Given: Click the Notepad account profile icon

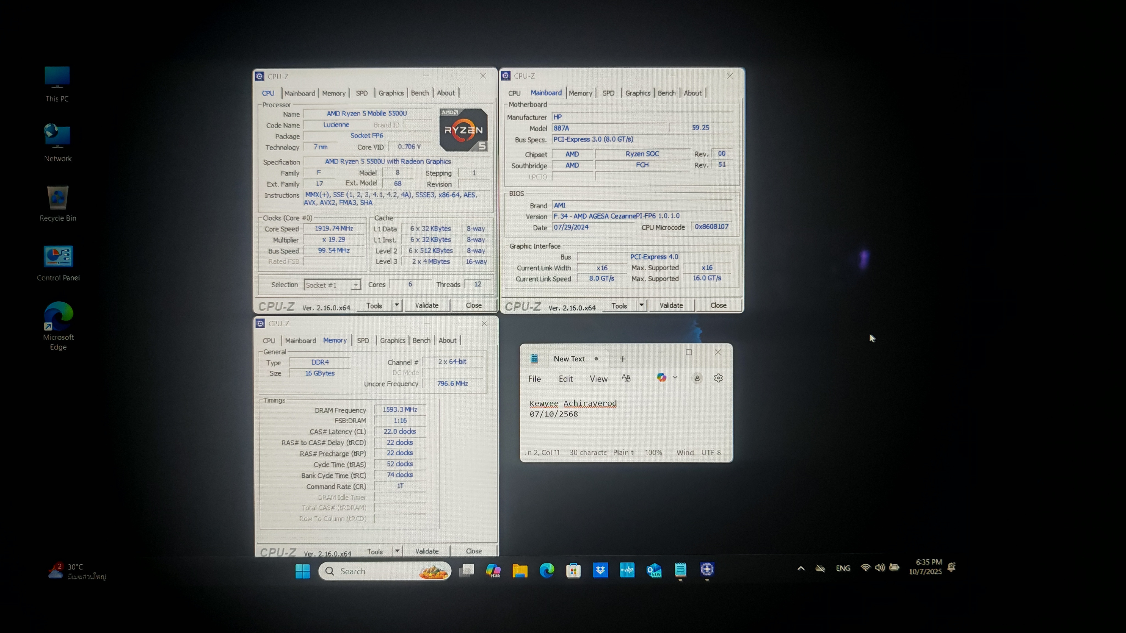Looking at the screenshot, I should coord(697,378).
